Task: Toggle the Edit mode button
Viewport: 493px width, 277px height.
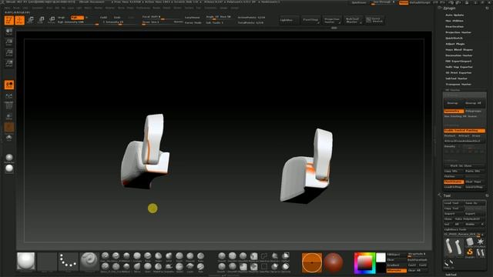Action: coord(9,20)
